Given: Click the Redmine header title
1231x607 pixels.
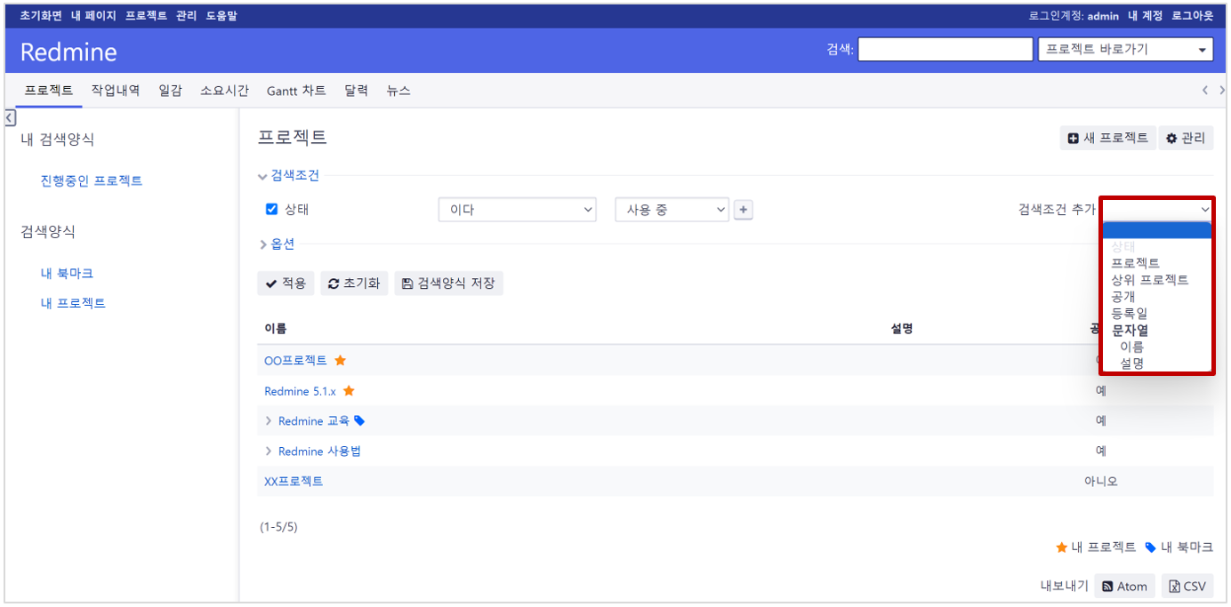Looking at the screenshot, I should tap(68, 52).
